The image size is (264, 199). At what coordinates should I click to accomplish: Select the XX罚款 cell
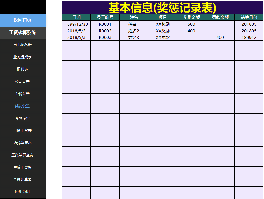click(x=163, y=37)
